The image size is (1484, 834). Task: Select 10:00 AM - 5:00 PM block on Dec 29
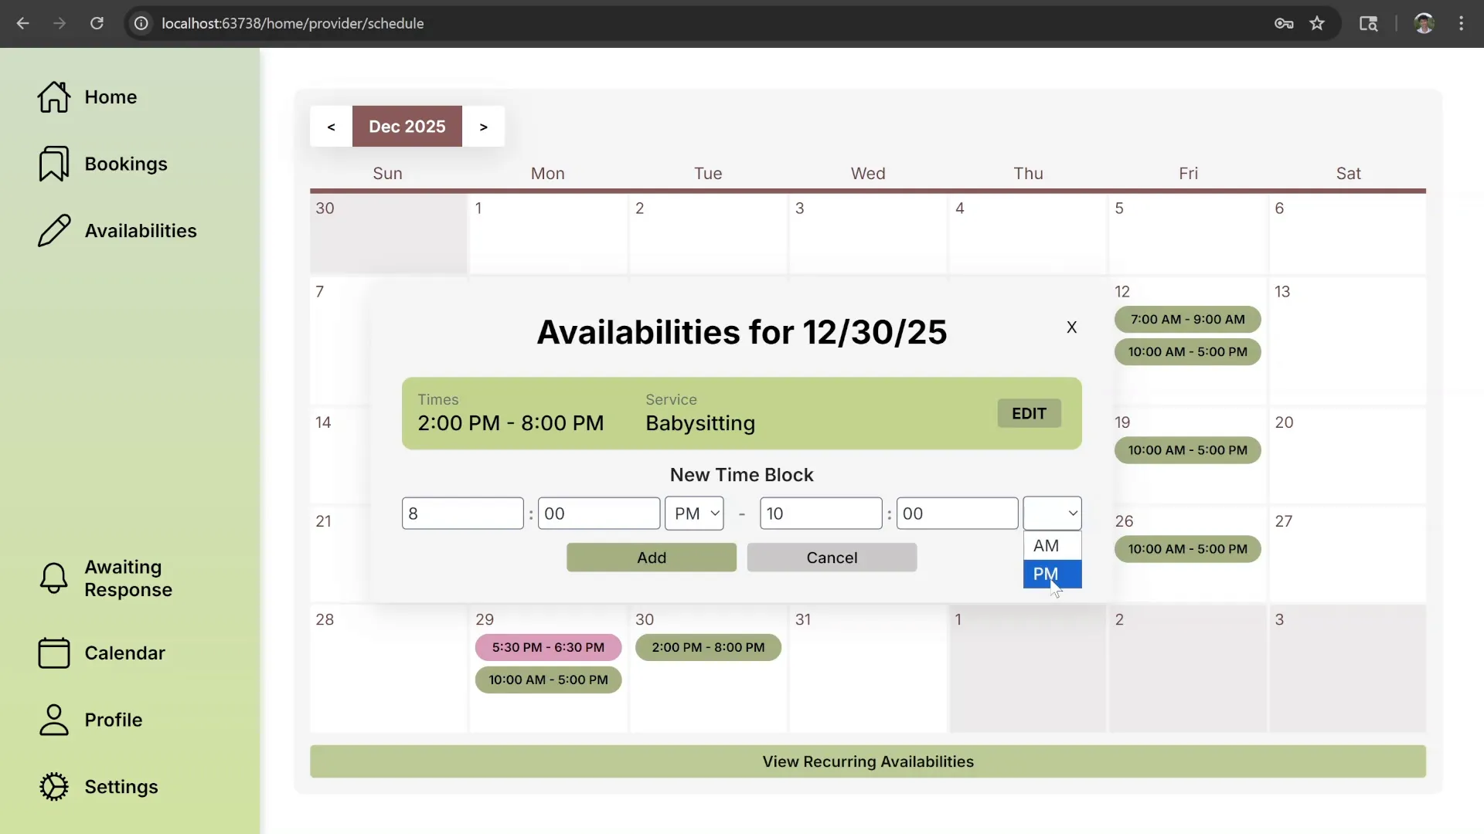click(x=548, y=680)
